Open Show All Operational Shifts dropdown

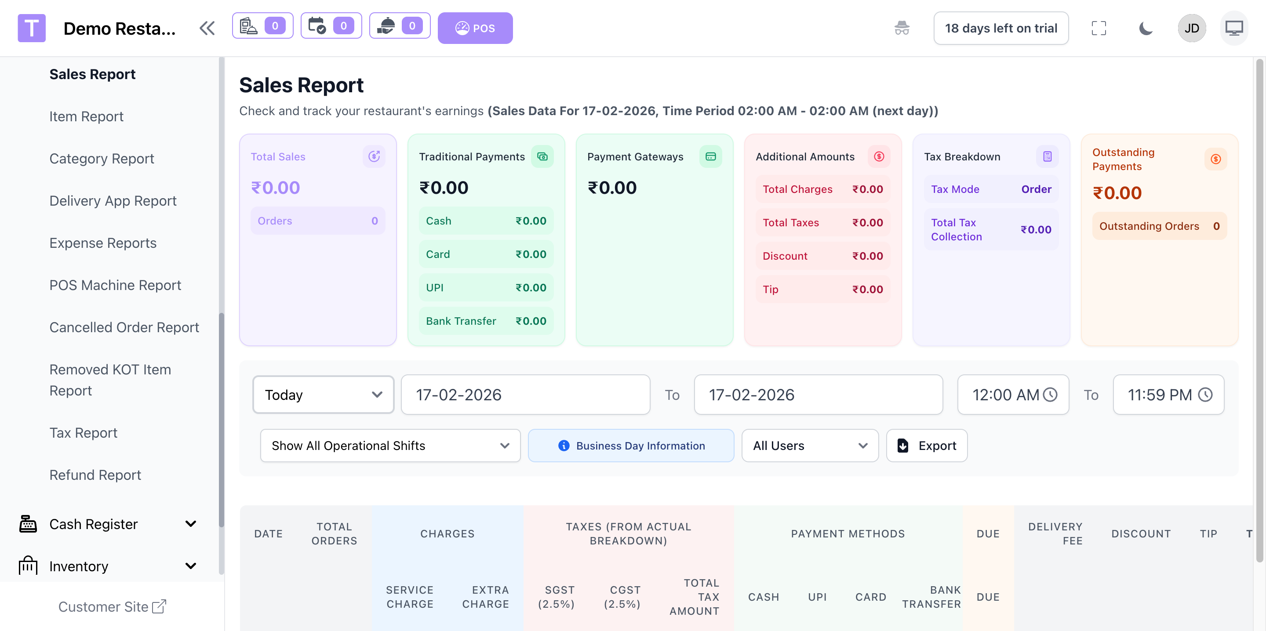click(390, 445)
